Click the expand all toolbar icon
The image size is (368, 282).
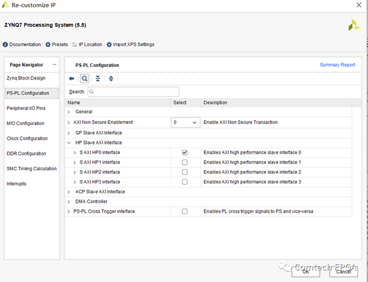tap(111, 78)
